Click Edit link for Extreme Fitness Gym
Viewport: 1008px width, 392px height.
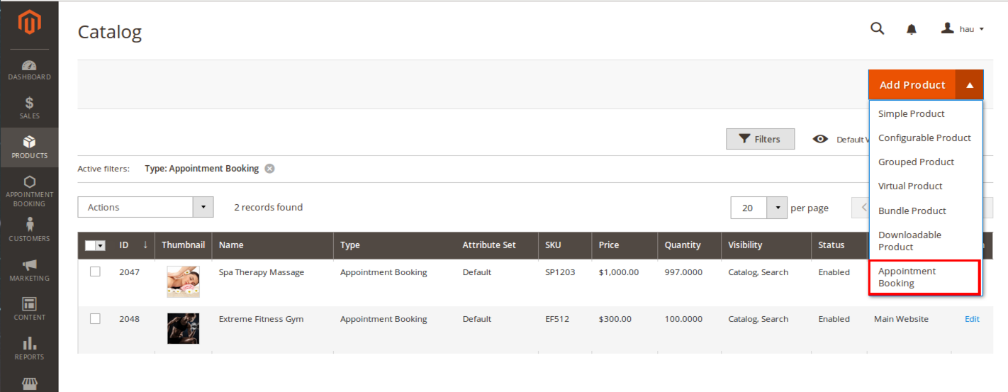(x=972, y=319)
